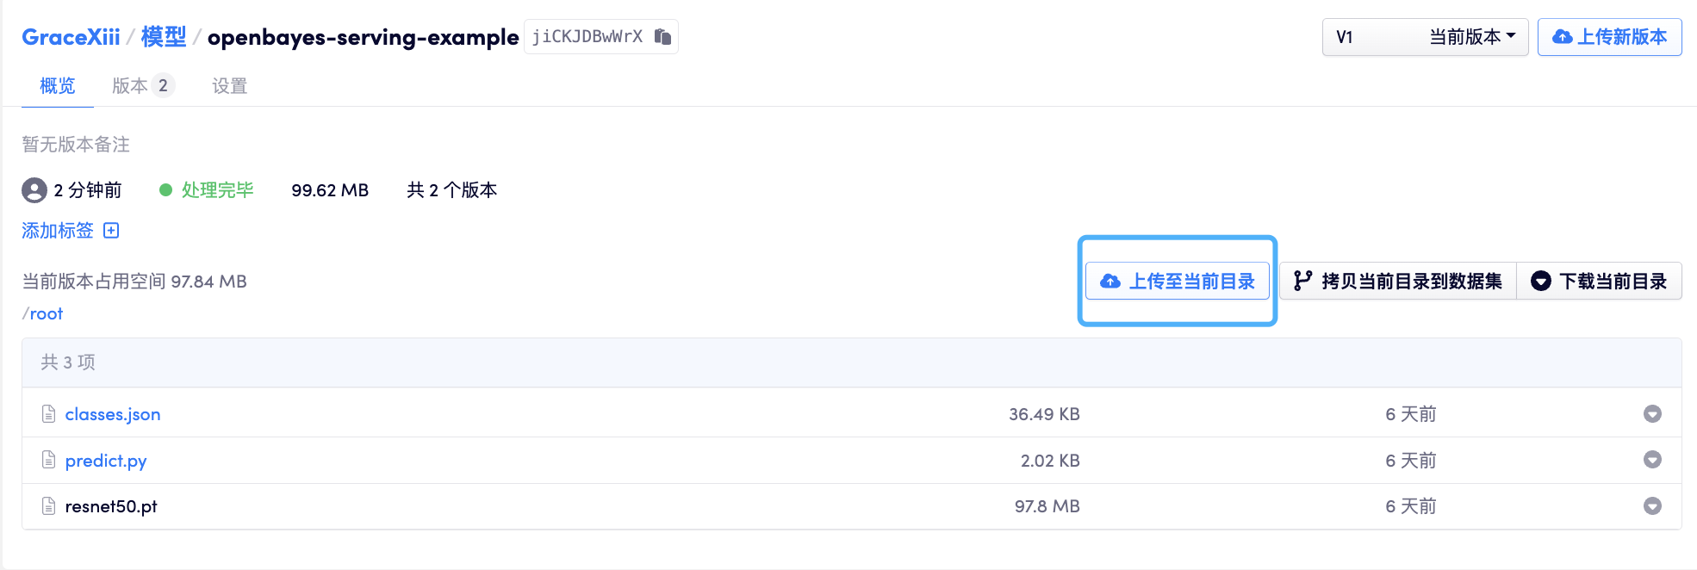Click file icon beside classes.json

coord(49,414)
